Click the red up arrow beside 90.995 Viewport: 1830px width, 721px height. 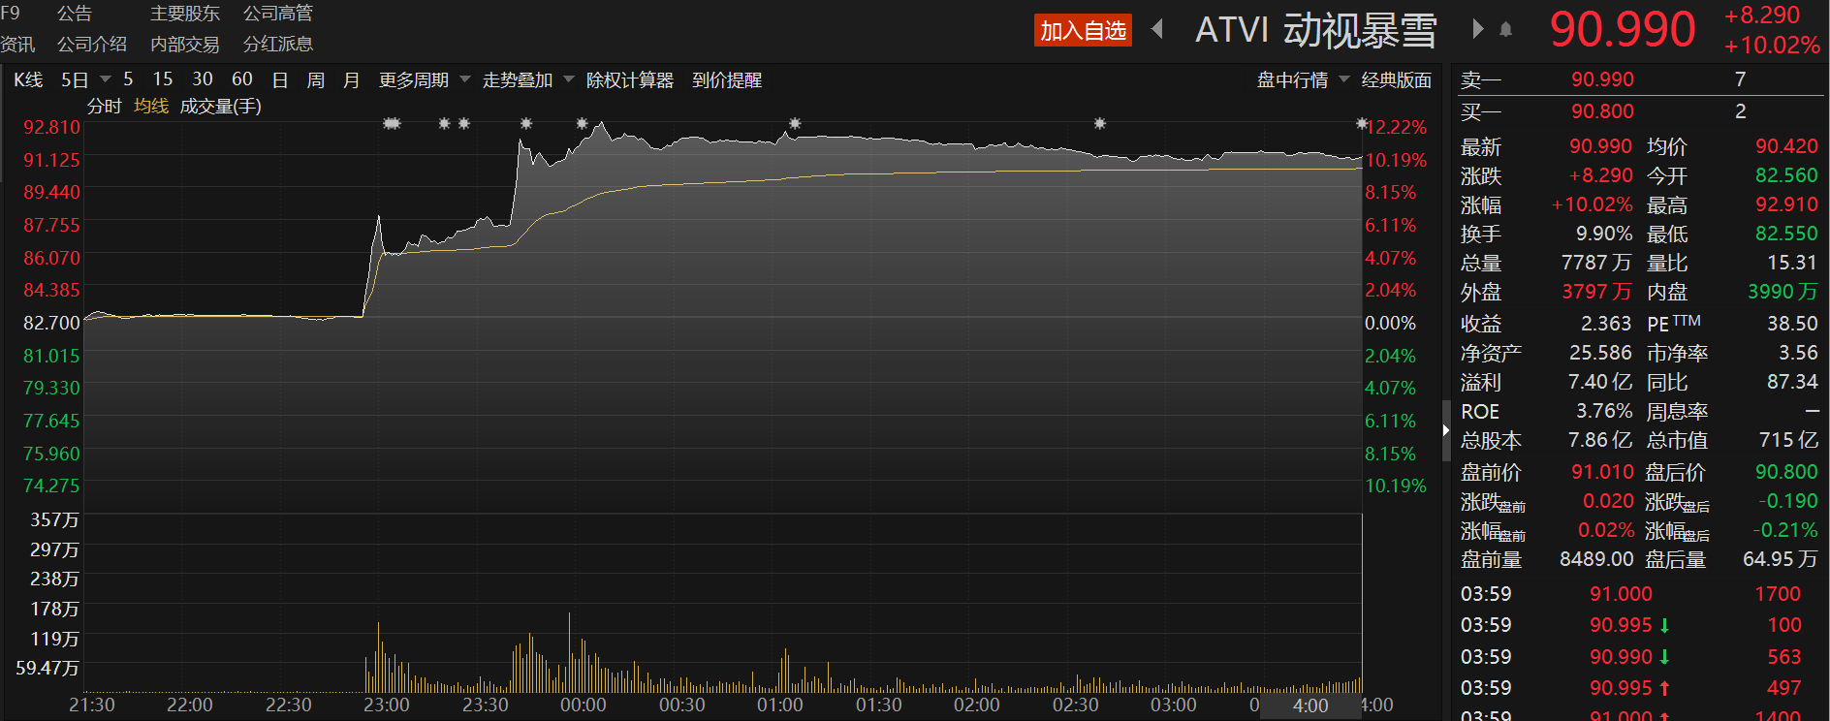pyautogui.click(x=1664, y=688)
